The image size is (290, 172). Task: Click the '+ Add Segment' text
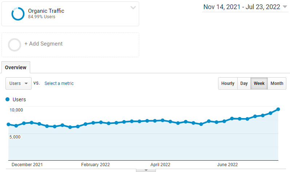44,44
